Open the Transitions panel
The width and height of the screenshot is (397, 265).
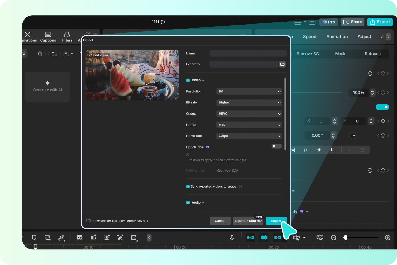point(27,37)
